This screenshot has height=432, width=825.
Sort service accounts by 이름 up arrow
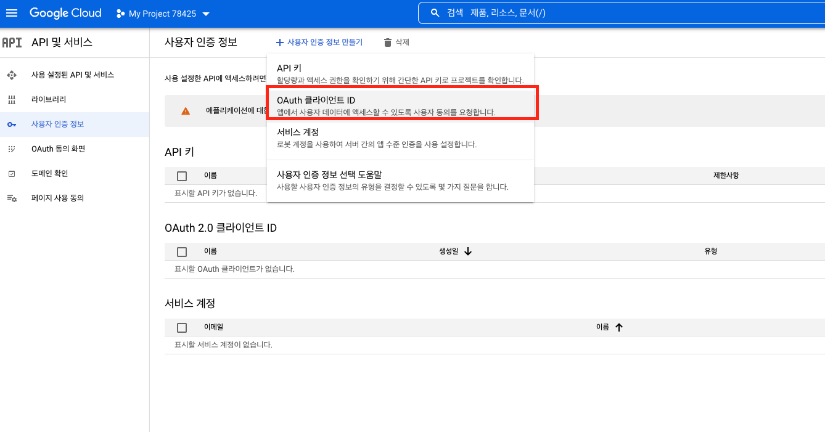click(619, 327)
